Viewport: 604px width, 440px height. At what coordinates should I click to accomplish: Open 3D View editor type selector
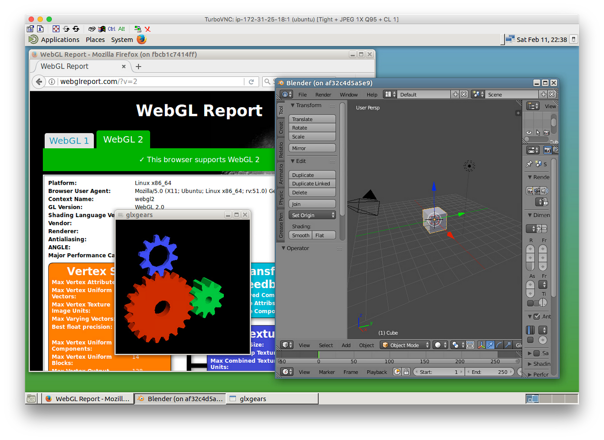tap(287, 345)
